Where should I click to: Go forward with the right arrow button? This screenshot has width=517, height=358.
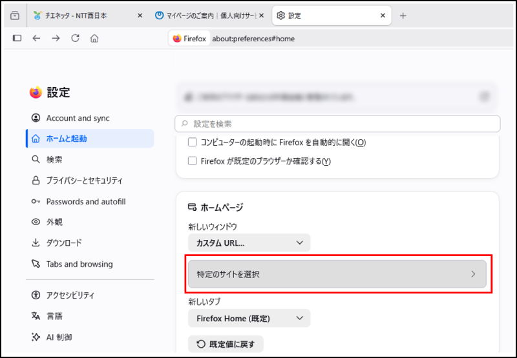click(x=56, y=38)
